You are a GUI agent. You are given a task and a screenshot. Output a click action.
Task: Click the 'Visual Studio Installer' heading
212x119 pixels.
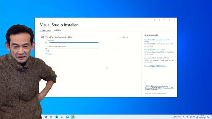coord(59,25)
